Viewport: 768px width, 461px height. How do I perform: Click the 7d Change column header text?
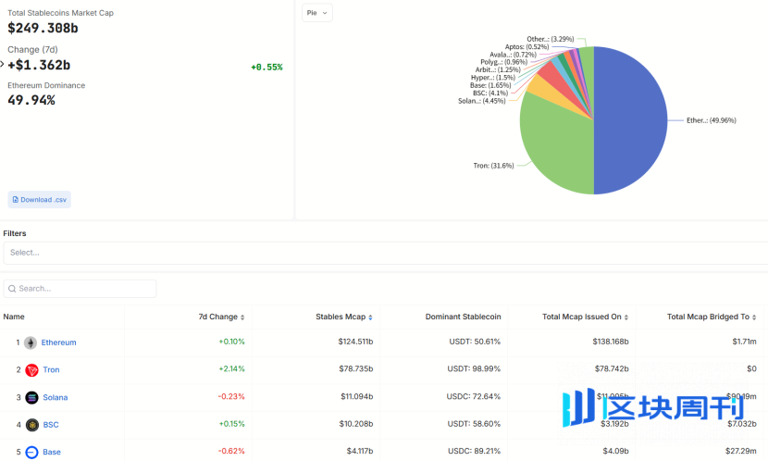point(218,317)
